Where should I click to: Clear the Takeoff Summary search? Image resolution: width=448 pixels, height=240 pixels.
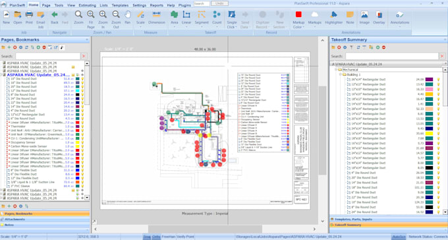(442, 56)
